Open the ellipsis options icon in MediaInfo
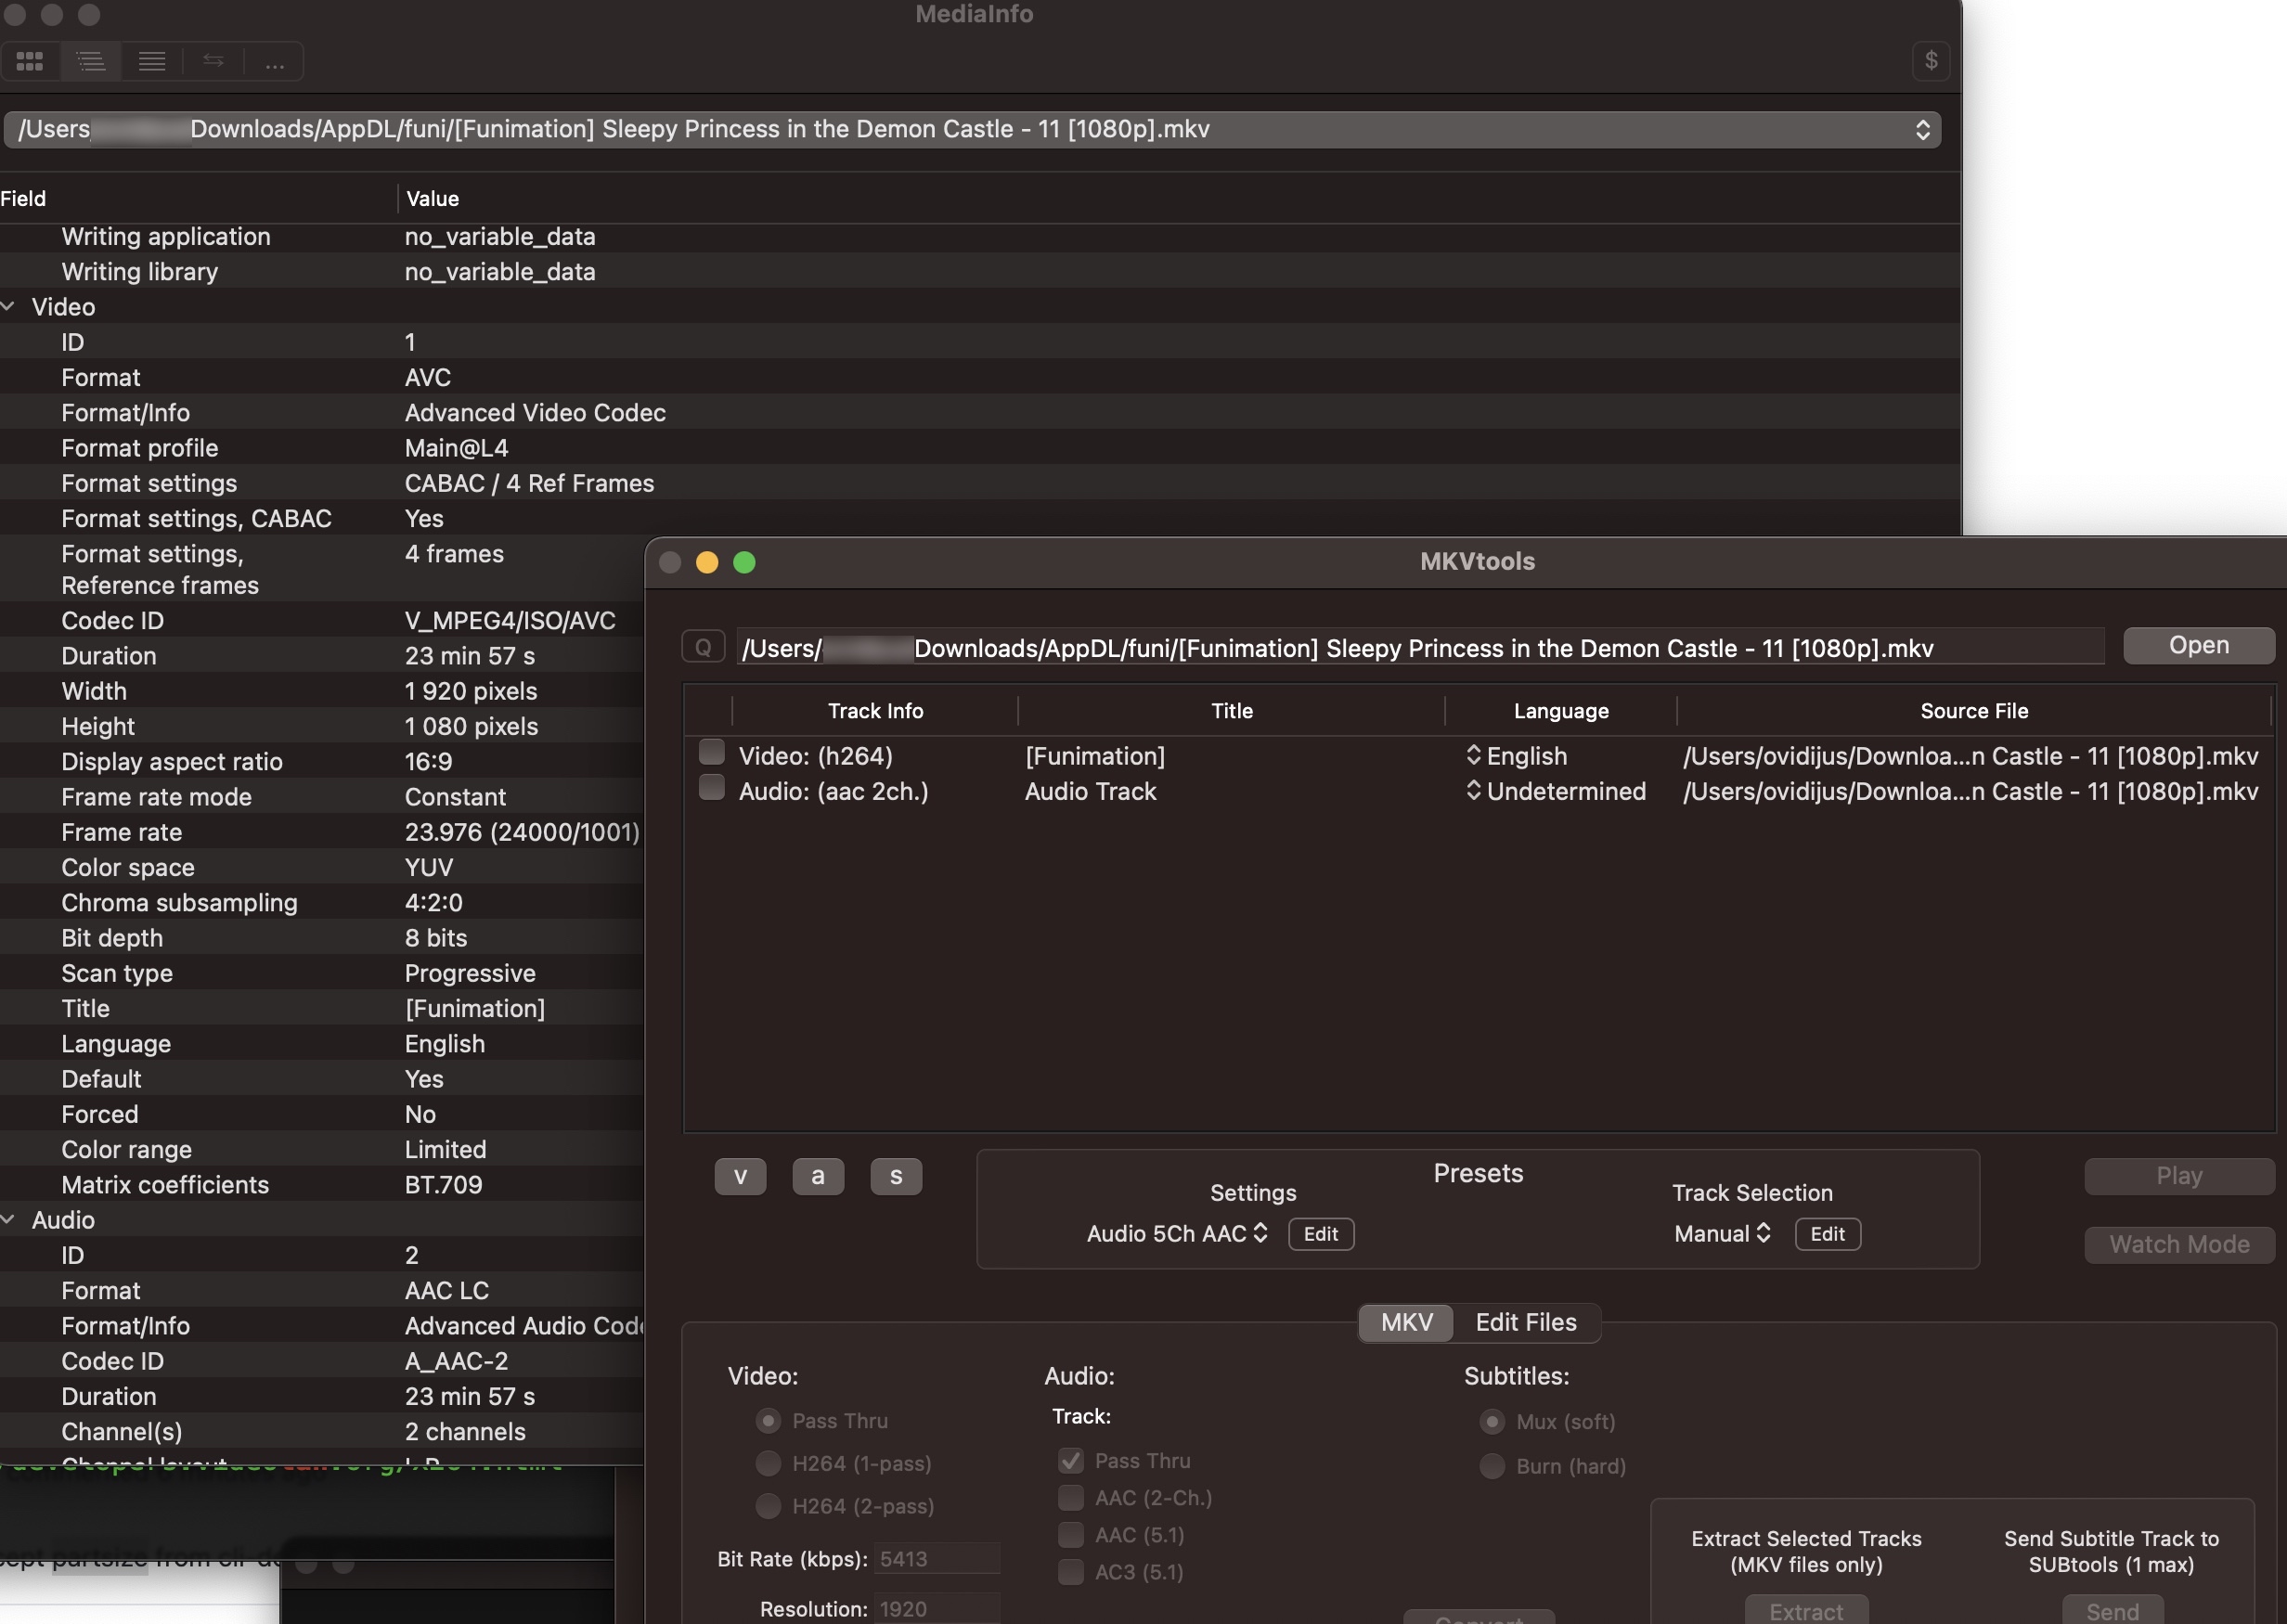 pos(274,61)
